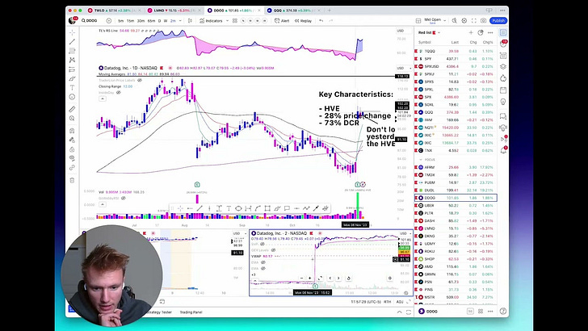Select the crosshair cursor tool in left toolbar
Image resolution: width=588 pixels, height=331 pixels.
pos(72,32)
